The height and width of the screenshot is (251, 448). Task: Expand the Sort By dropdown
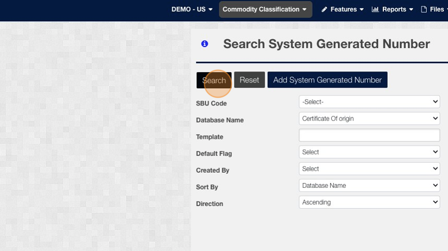pyautogui.click(x=369, y=185)
